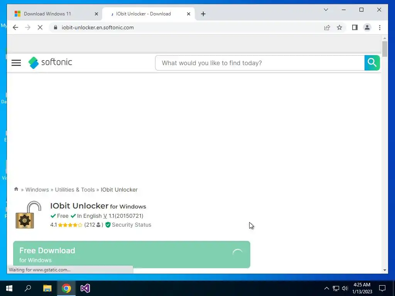Image resolution: width=395 pixels, height=296 pixels.
Task: Open taskbar search
Action: [28, 288]
